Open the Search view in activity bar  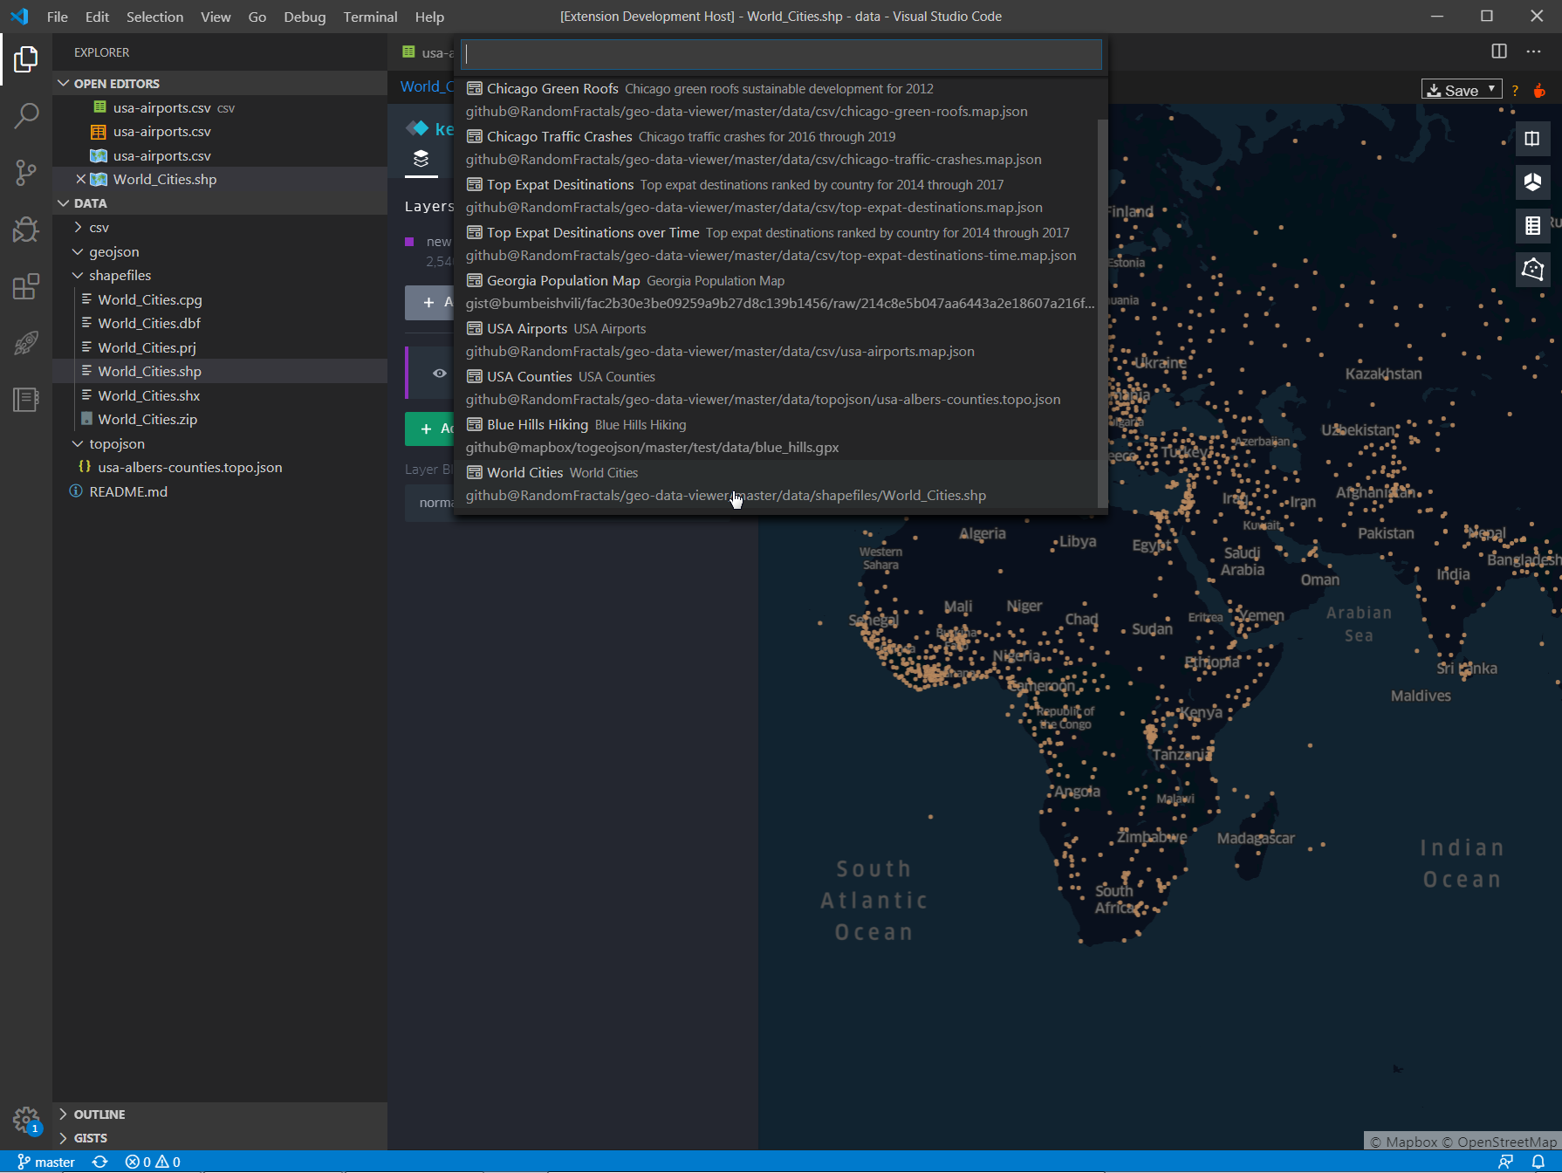26,115
